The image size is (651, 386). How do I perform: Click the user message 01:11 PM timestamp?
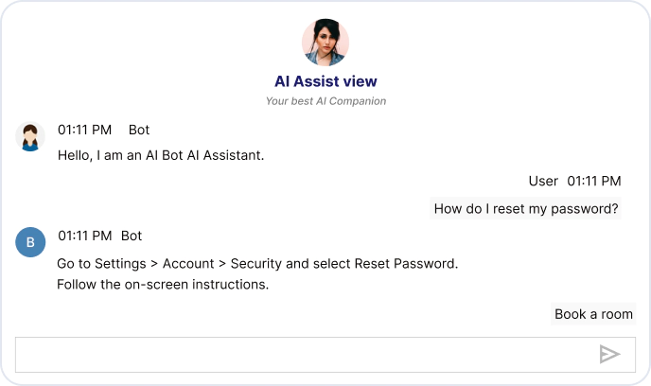[594, 181]
